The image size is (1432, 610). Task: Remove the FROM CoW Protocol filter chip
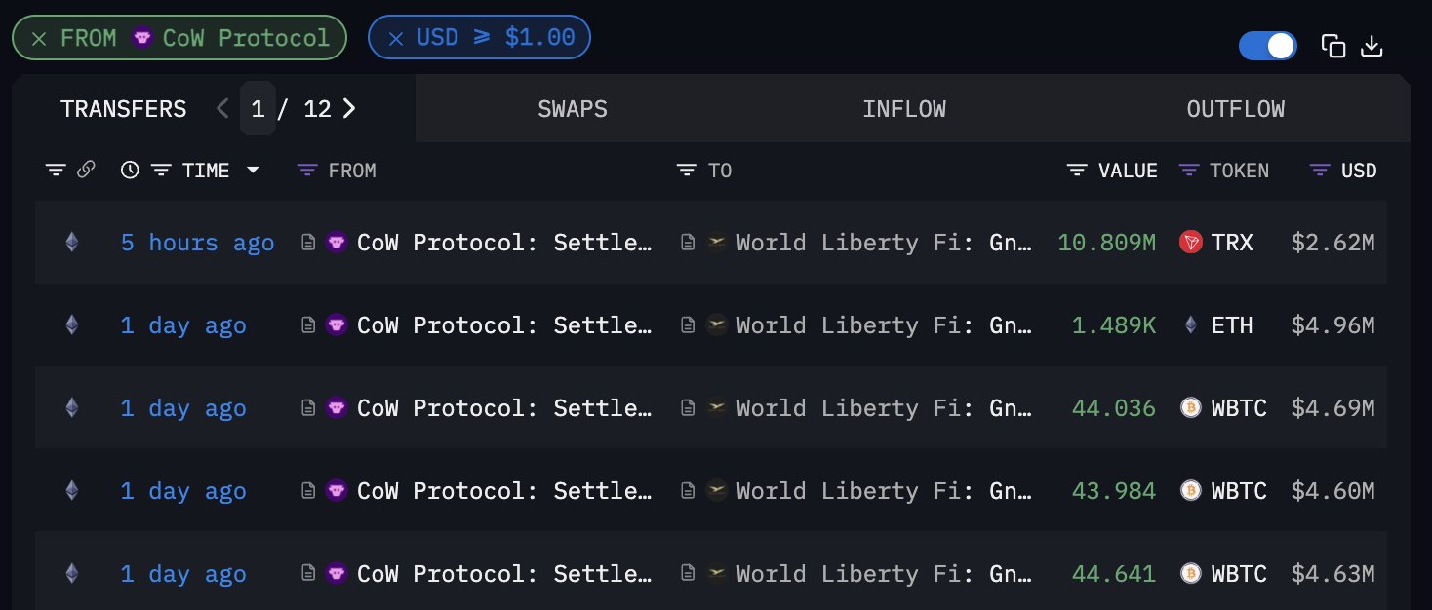click(x=39, y=39)
